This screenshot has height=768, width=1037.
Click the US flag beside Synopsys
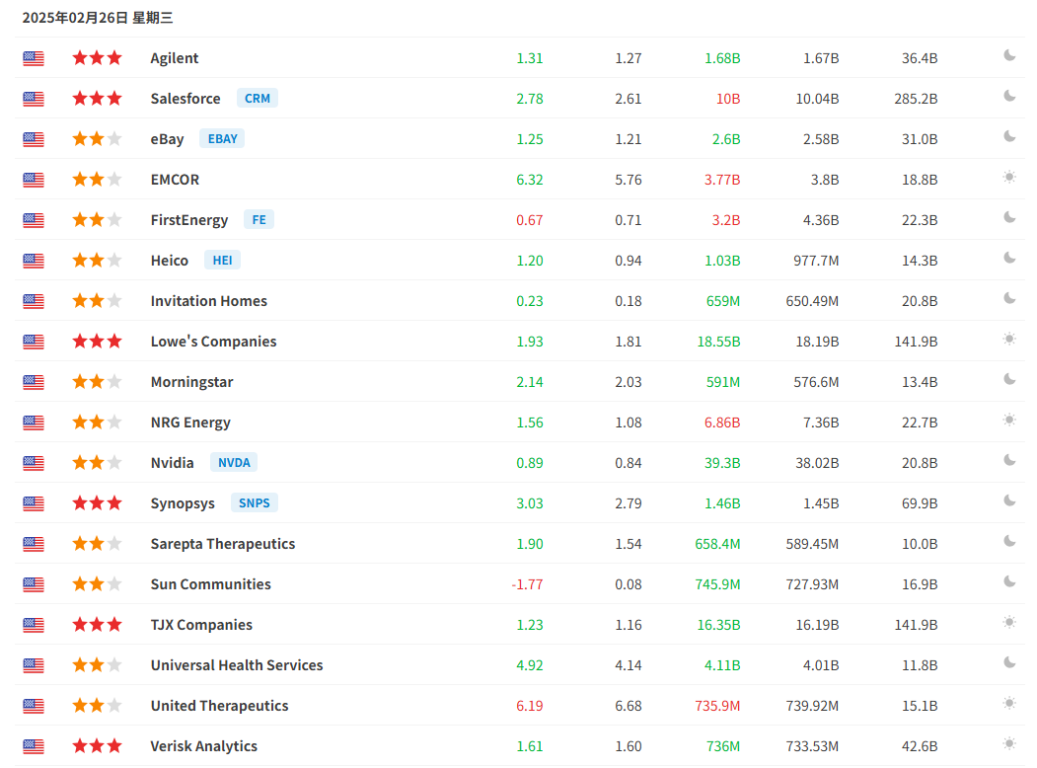coord(34,503)
